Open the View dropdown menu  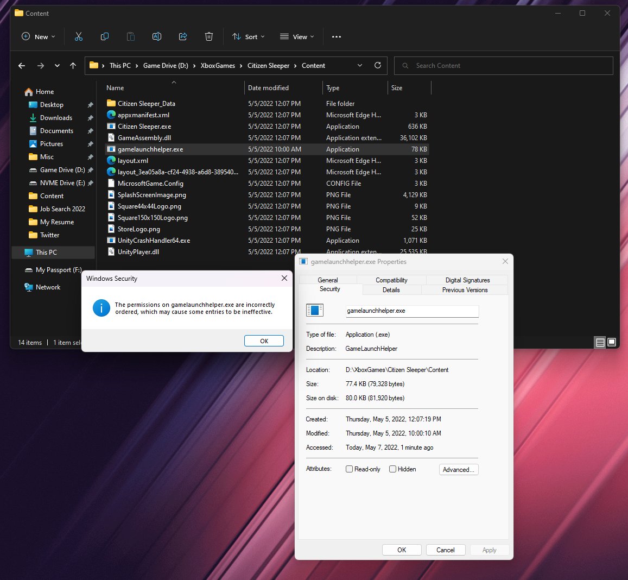tap(297, 36)
